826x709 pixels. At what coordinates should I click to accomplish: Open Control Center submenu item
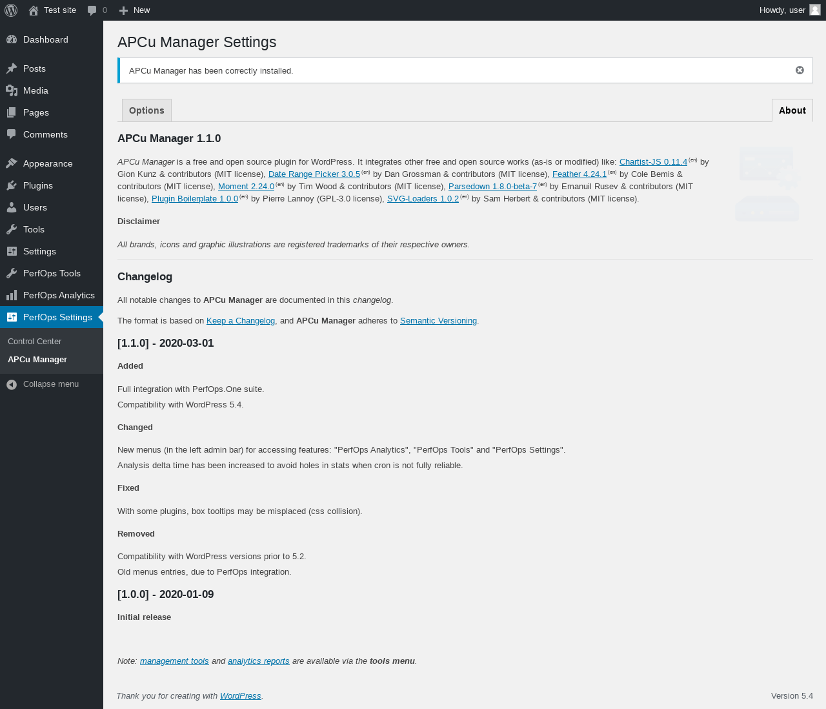tap(35, 341)
